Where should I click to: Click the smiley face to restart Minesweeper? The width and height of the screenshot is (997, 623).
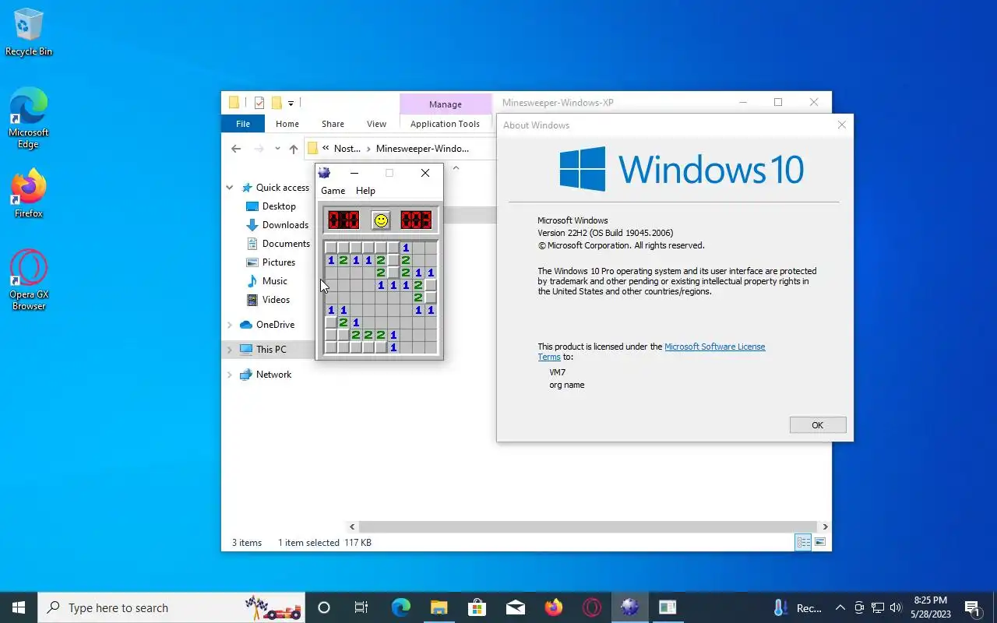[380, 220]
